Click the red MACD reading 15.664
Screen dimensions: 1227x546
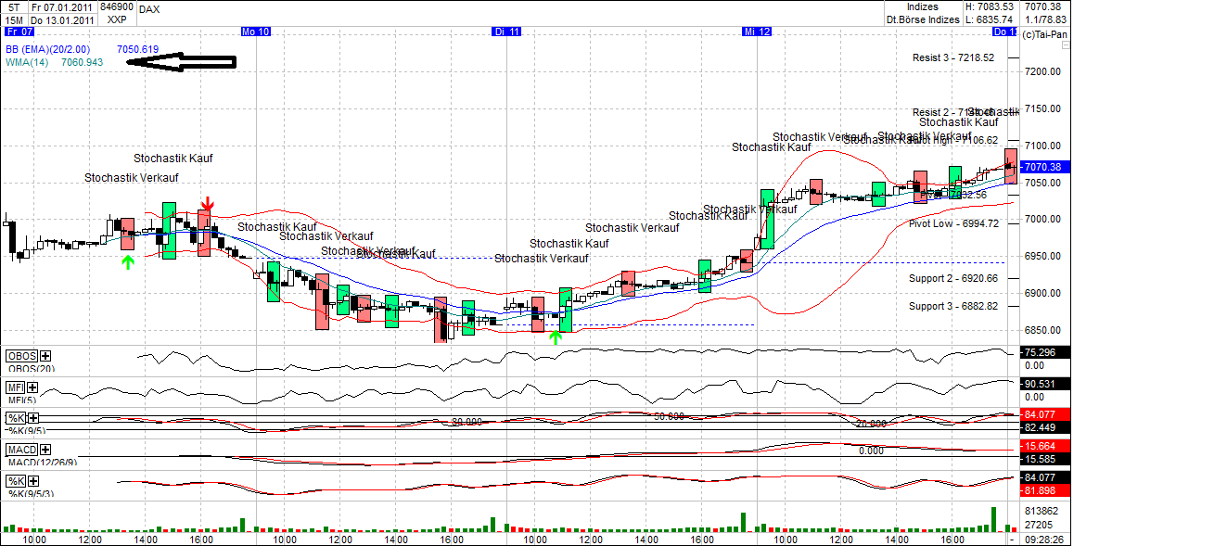(x=1046, y=446)
